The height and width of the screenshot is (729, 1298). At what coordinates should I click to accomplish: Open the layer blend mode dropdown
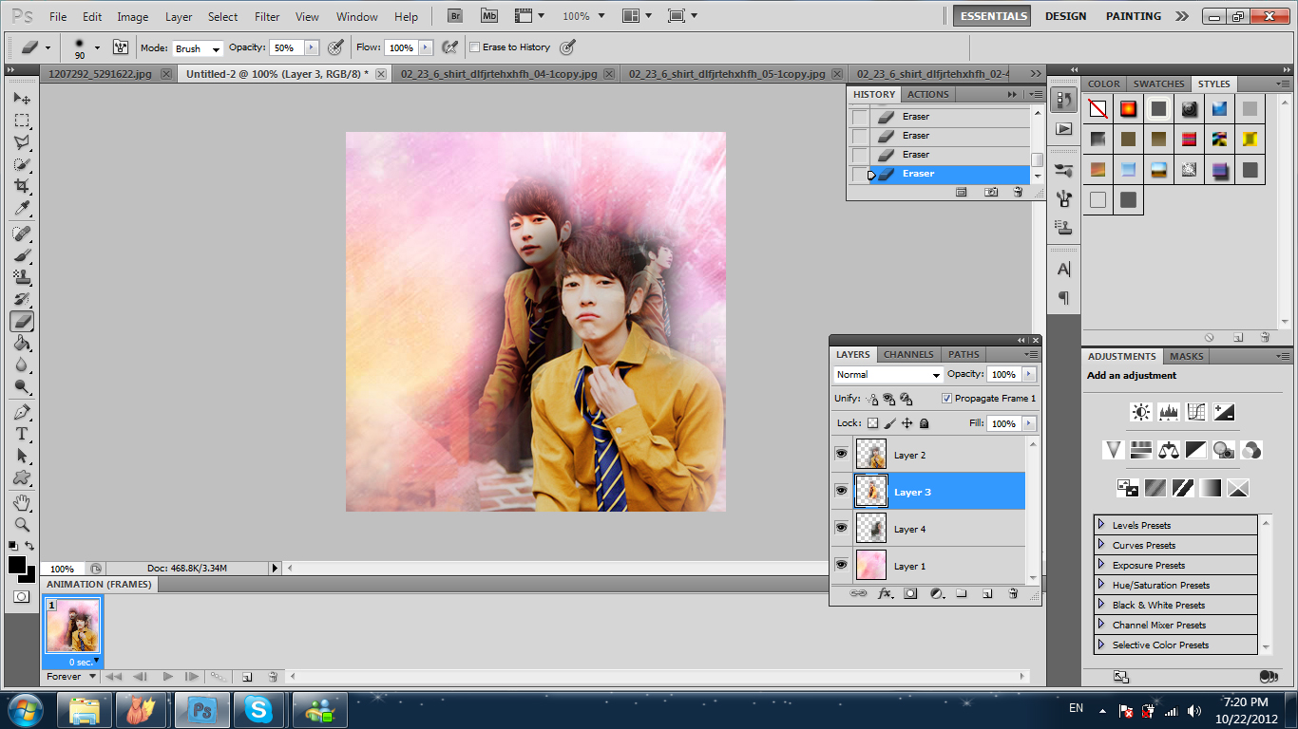coord(888,374)
